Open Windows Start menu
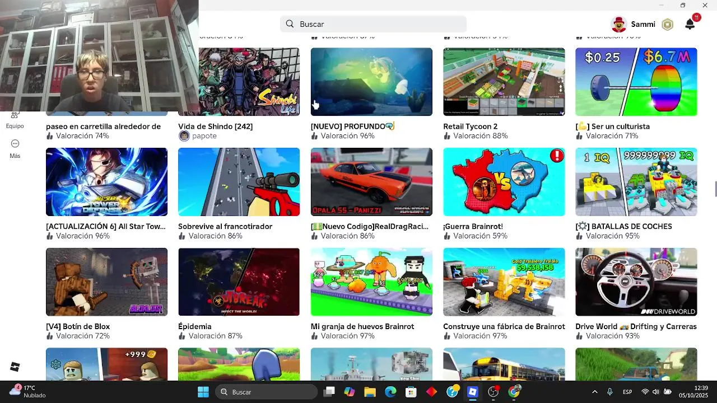 click(203, 392)
